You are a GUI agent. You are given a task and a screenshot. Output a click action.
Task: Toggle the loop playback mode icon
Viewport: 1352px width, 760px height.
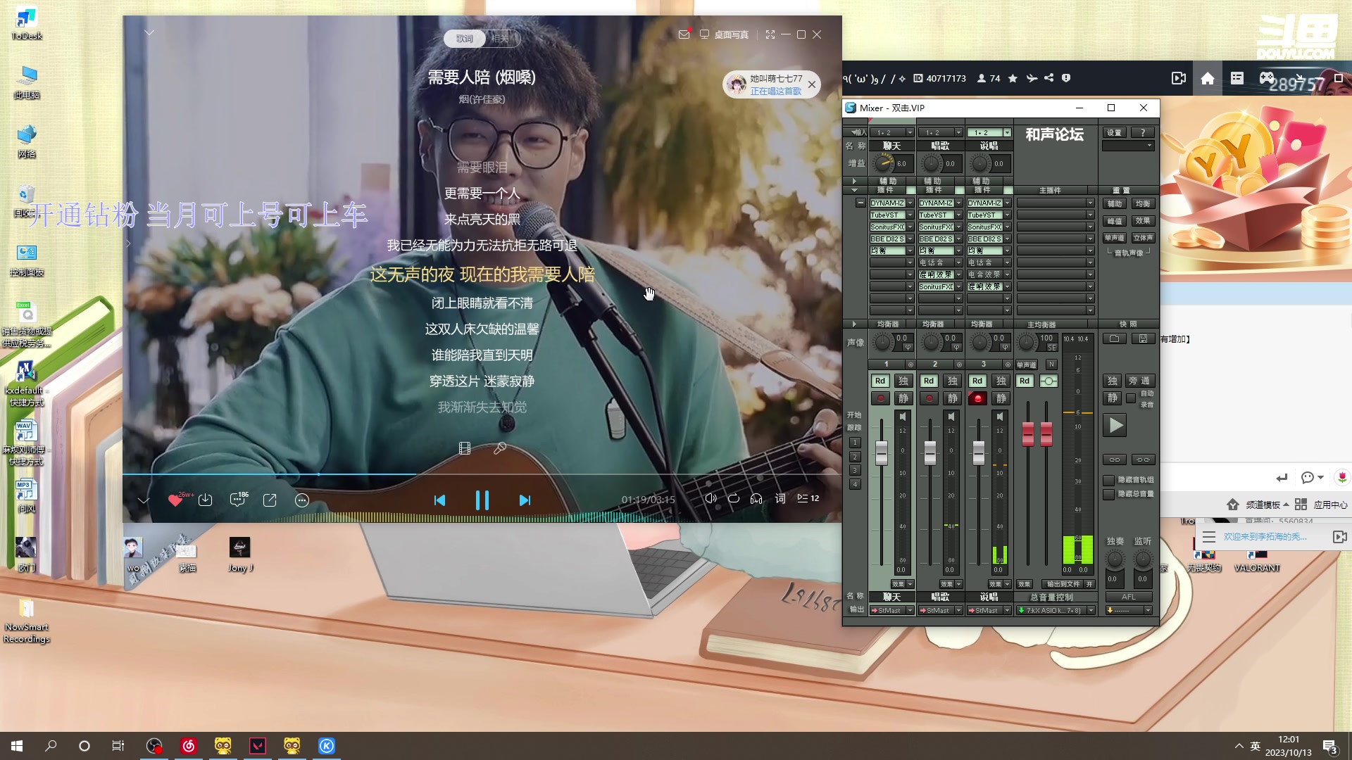tap(734, 498)
